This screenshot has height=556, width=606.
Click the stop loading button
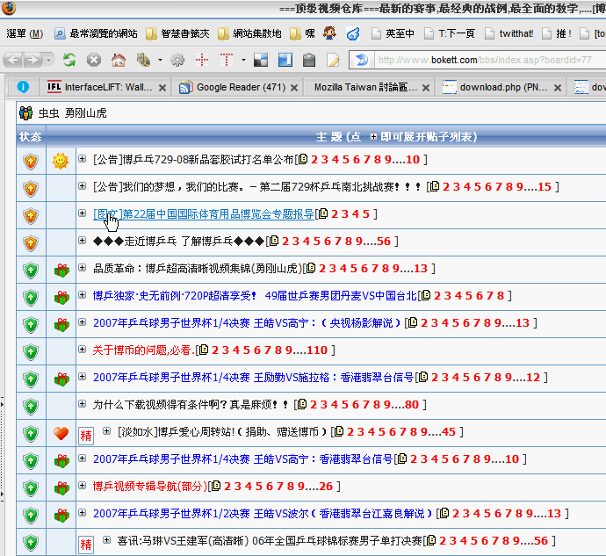[x=93, y=61]
